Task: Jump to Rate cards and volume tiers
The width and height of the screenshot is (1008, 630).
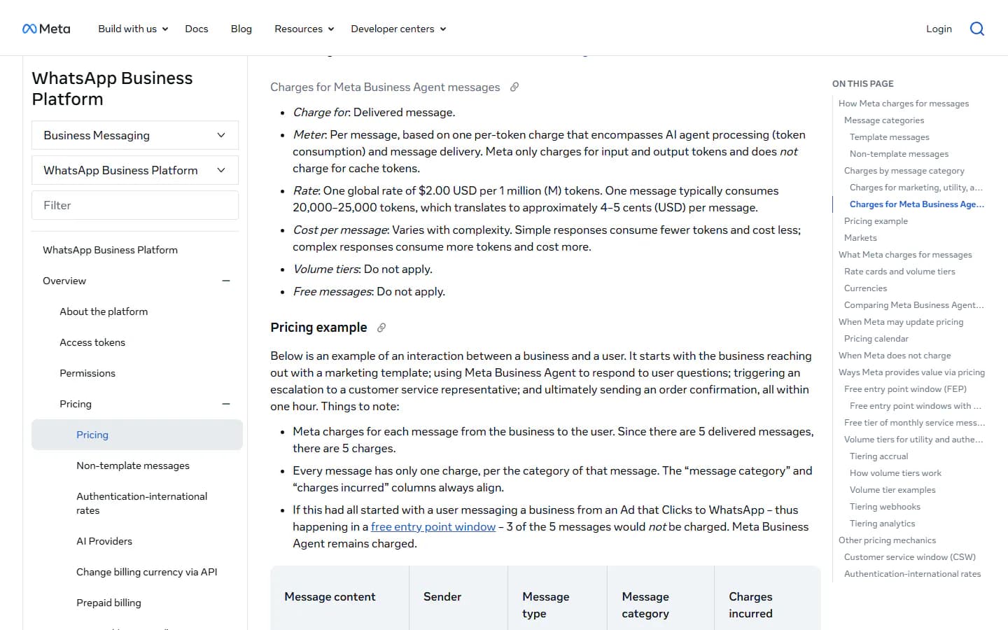Action: (899, 272)
